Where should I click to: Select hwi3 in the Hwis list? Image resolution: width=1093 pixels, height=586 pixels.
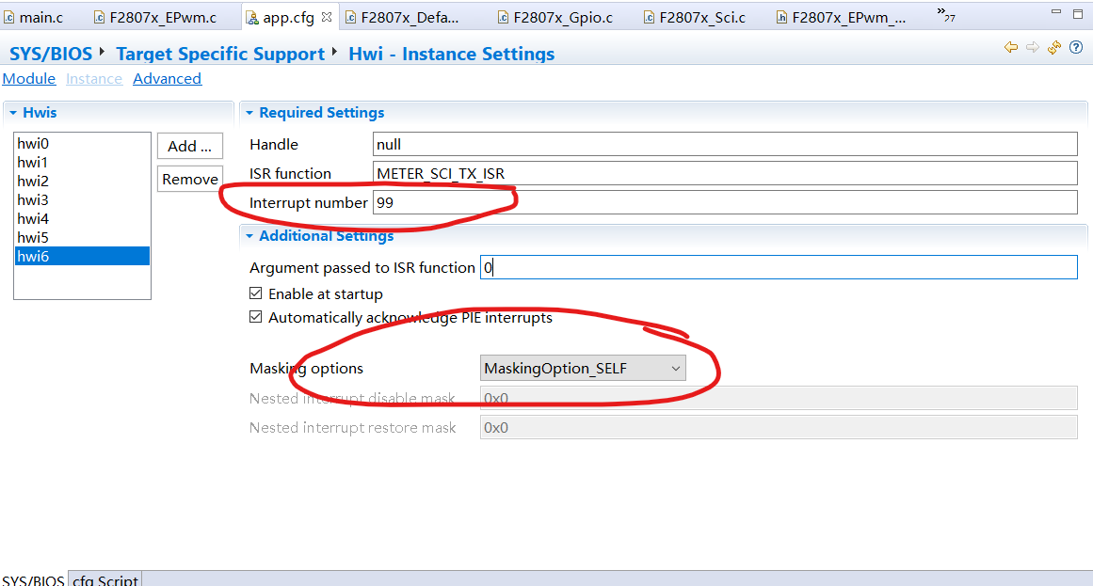(x=82, y=200)
